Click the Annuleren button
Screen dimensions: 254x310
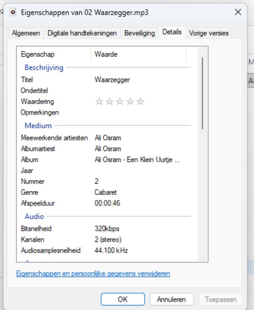[x=171, y=300]
